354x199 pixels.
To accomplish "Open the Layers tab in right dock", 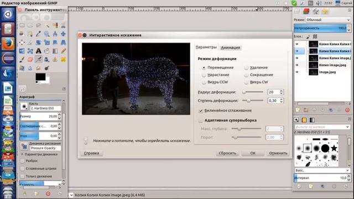I will [x=306, y=11].
